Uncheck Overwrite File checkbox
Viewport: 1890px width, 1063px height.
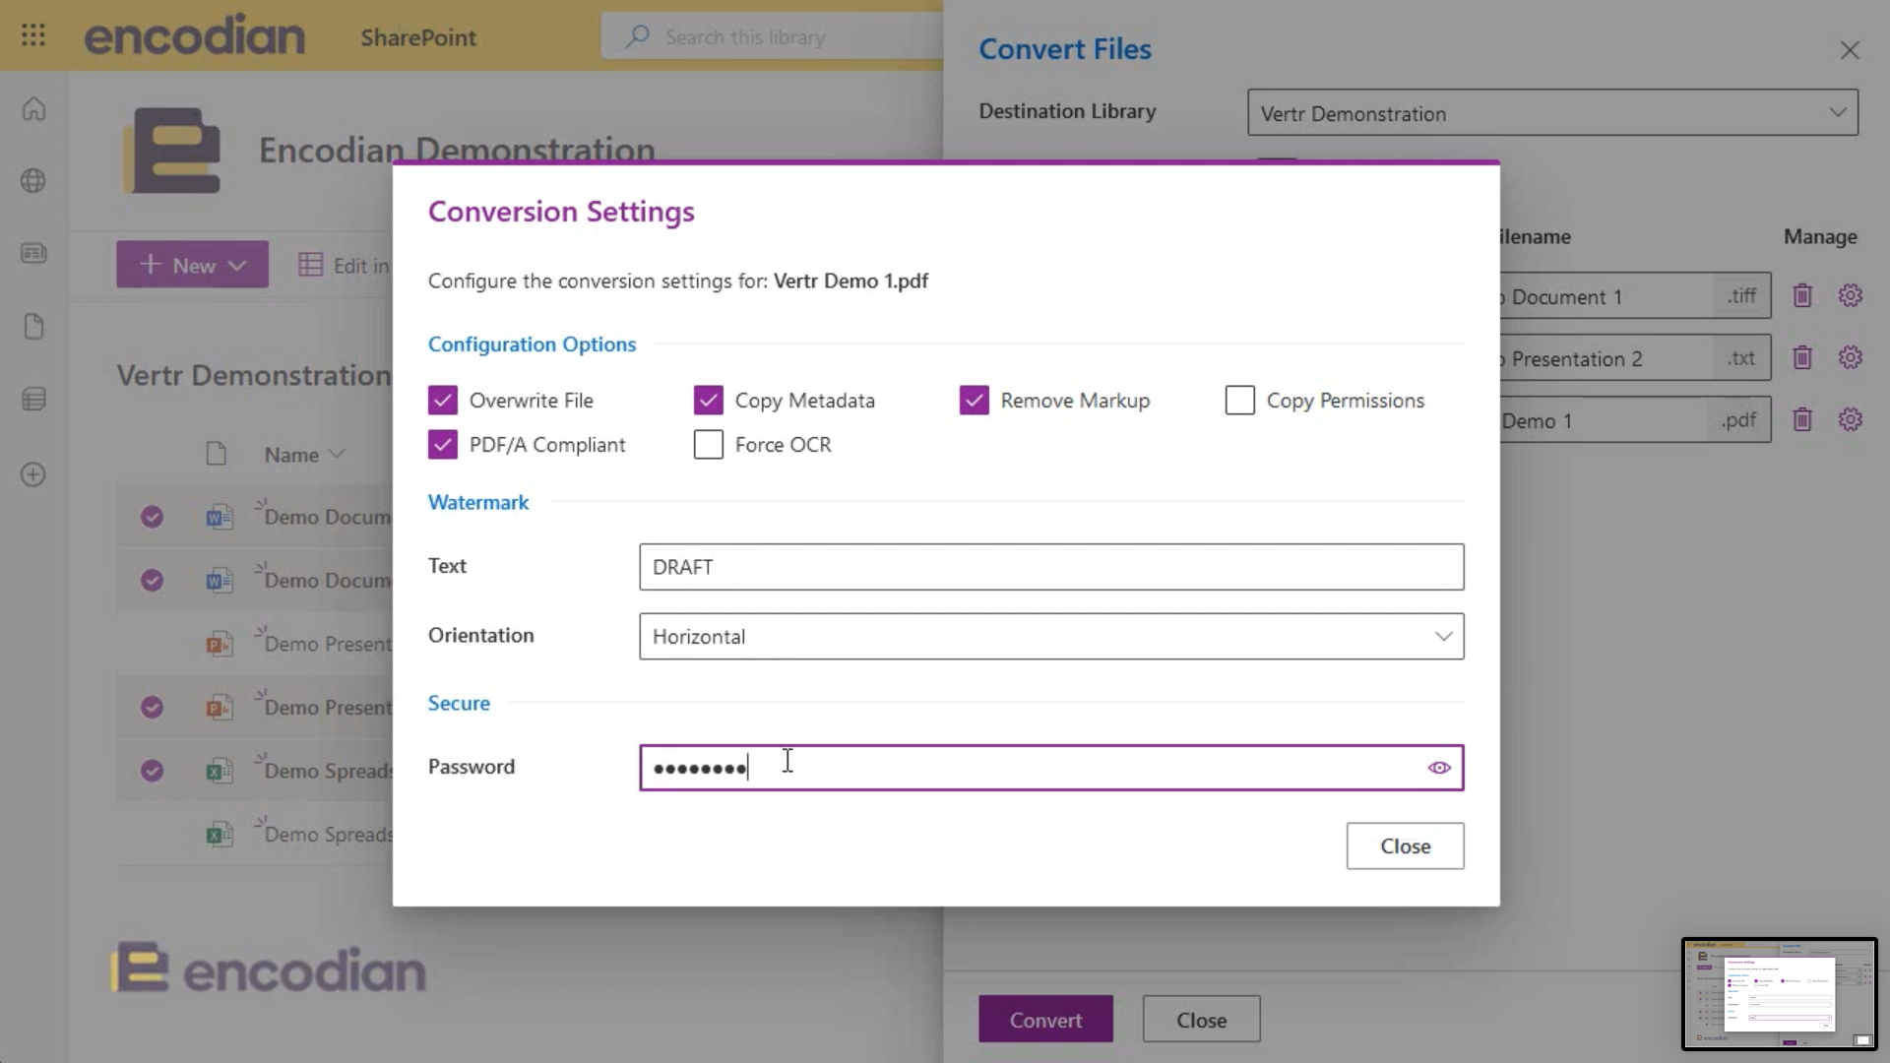coord(443,401)
